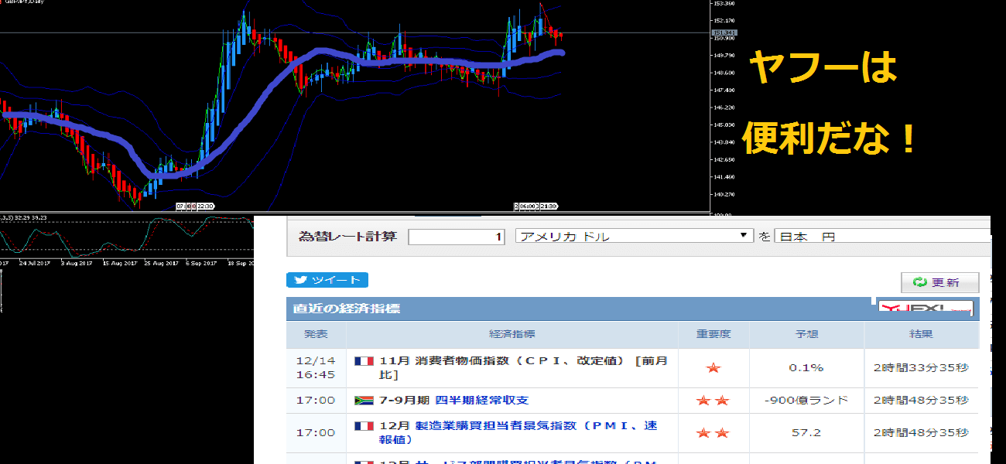The width and height of the screenshot is (1006, 464).
Task: Click the YJFX advertisement banner
Action: click(926, 309)
